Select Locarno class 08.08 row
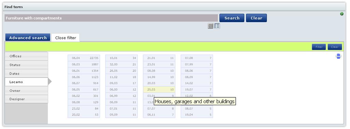The height and width of the screenshot is (129, 350). pos(159,71)
